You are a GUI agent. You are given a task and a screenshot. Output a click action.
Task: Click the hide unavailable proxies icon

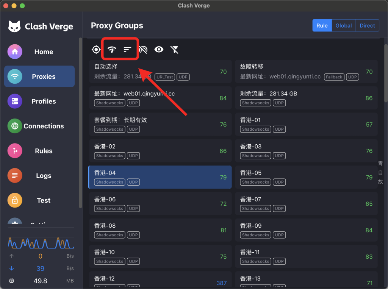(x=144, y=49)
